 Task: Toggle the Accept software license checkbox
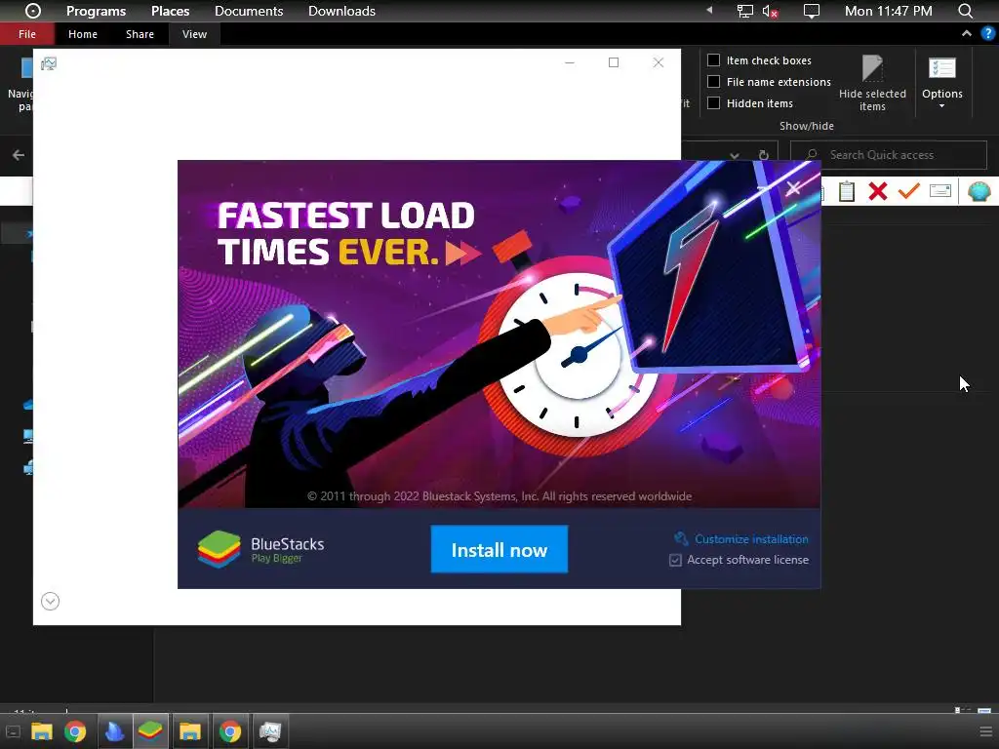[x=675, y=560]
